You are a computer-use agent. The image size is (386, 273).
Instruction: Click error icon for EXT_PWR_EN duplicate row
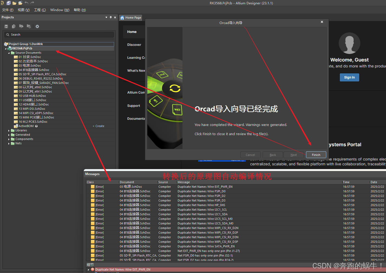pyautogui.click(x=93, y=187)
